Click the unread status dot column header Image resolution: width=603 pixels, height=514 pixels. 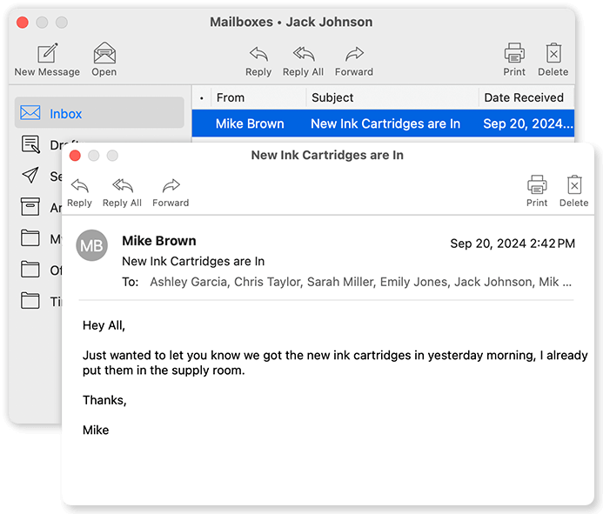(x=202, y=98)
